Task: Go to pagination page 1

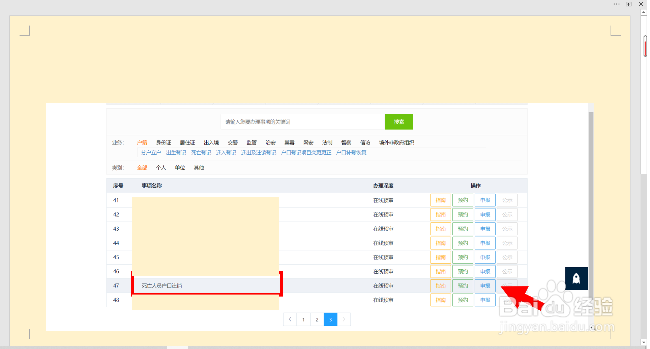Action: [x=303, y=319]
